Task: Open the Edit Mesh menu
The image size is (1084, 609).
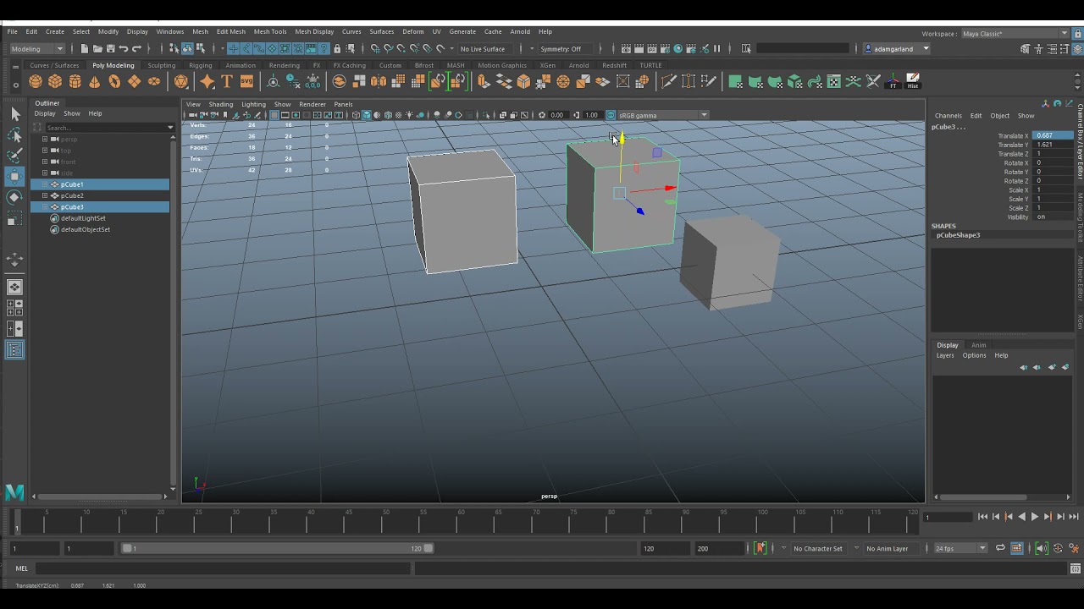Action: coord(231,32)
